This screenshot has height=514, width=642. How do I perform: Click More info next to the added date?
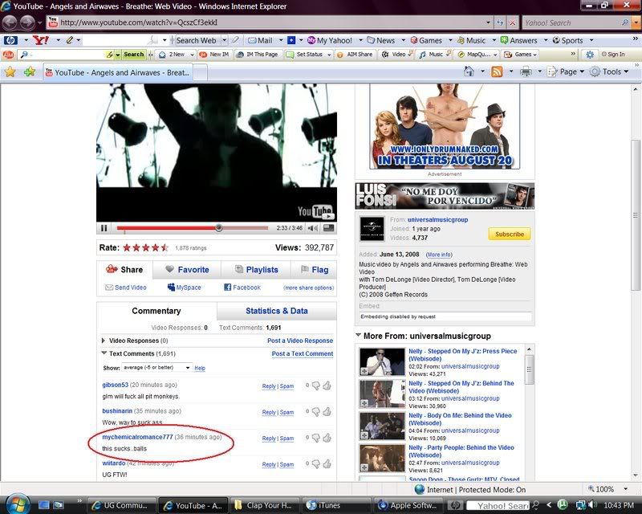click(439, 255)
